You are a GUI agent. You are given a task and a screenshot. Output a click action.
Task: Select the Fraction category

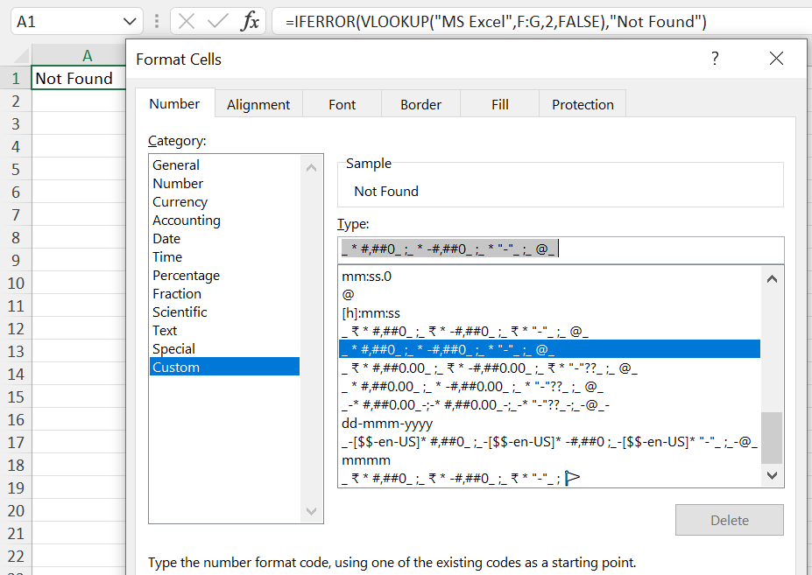[x=224, y=293]
